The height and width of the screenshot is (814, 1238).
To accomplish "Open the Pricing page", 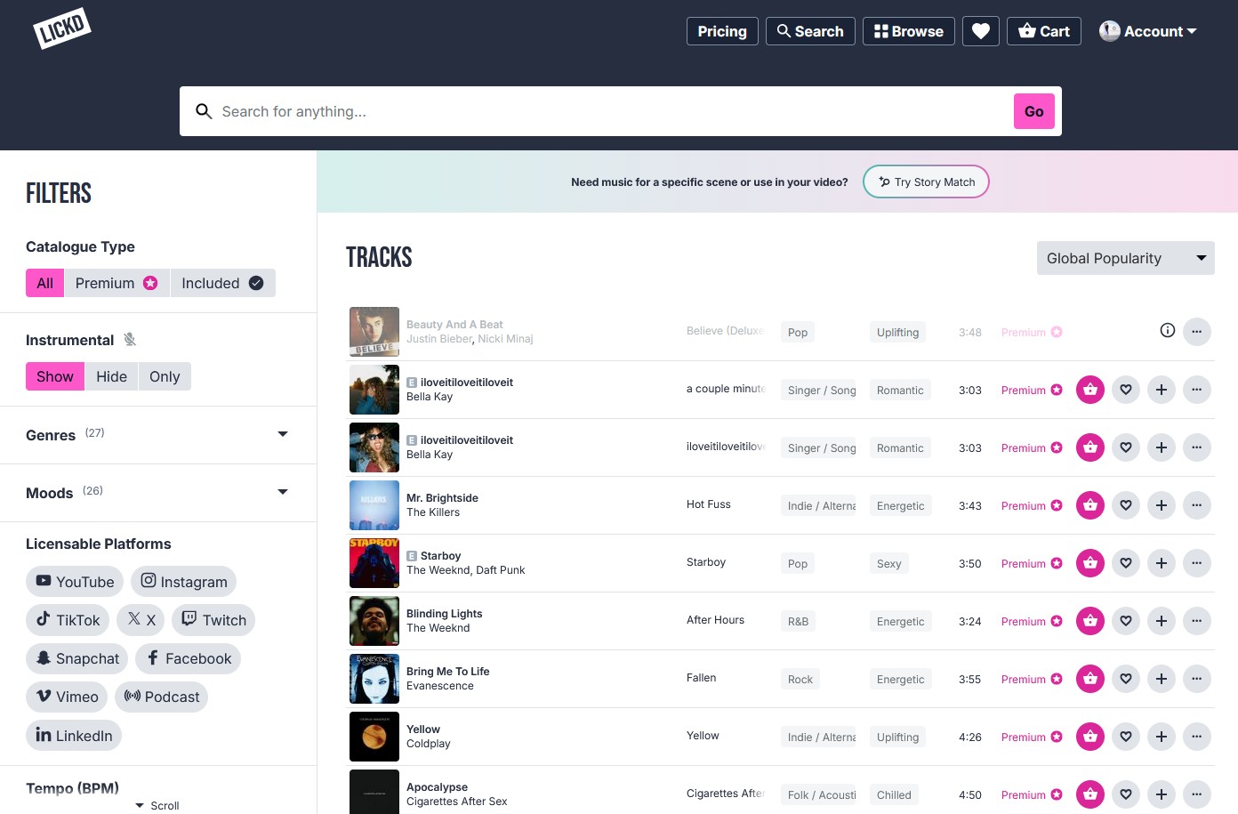I will pyautogui.click(x=722, y=31).
